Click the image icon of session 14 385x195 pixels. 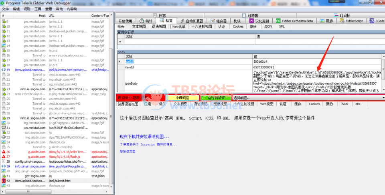pos(4,46)
